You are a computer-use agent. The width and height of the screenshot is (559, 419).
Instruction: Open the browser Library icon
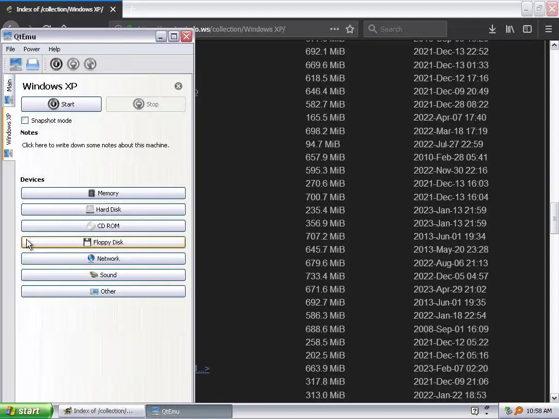(x=510, y=29)
